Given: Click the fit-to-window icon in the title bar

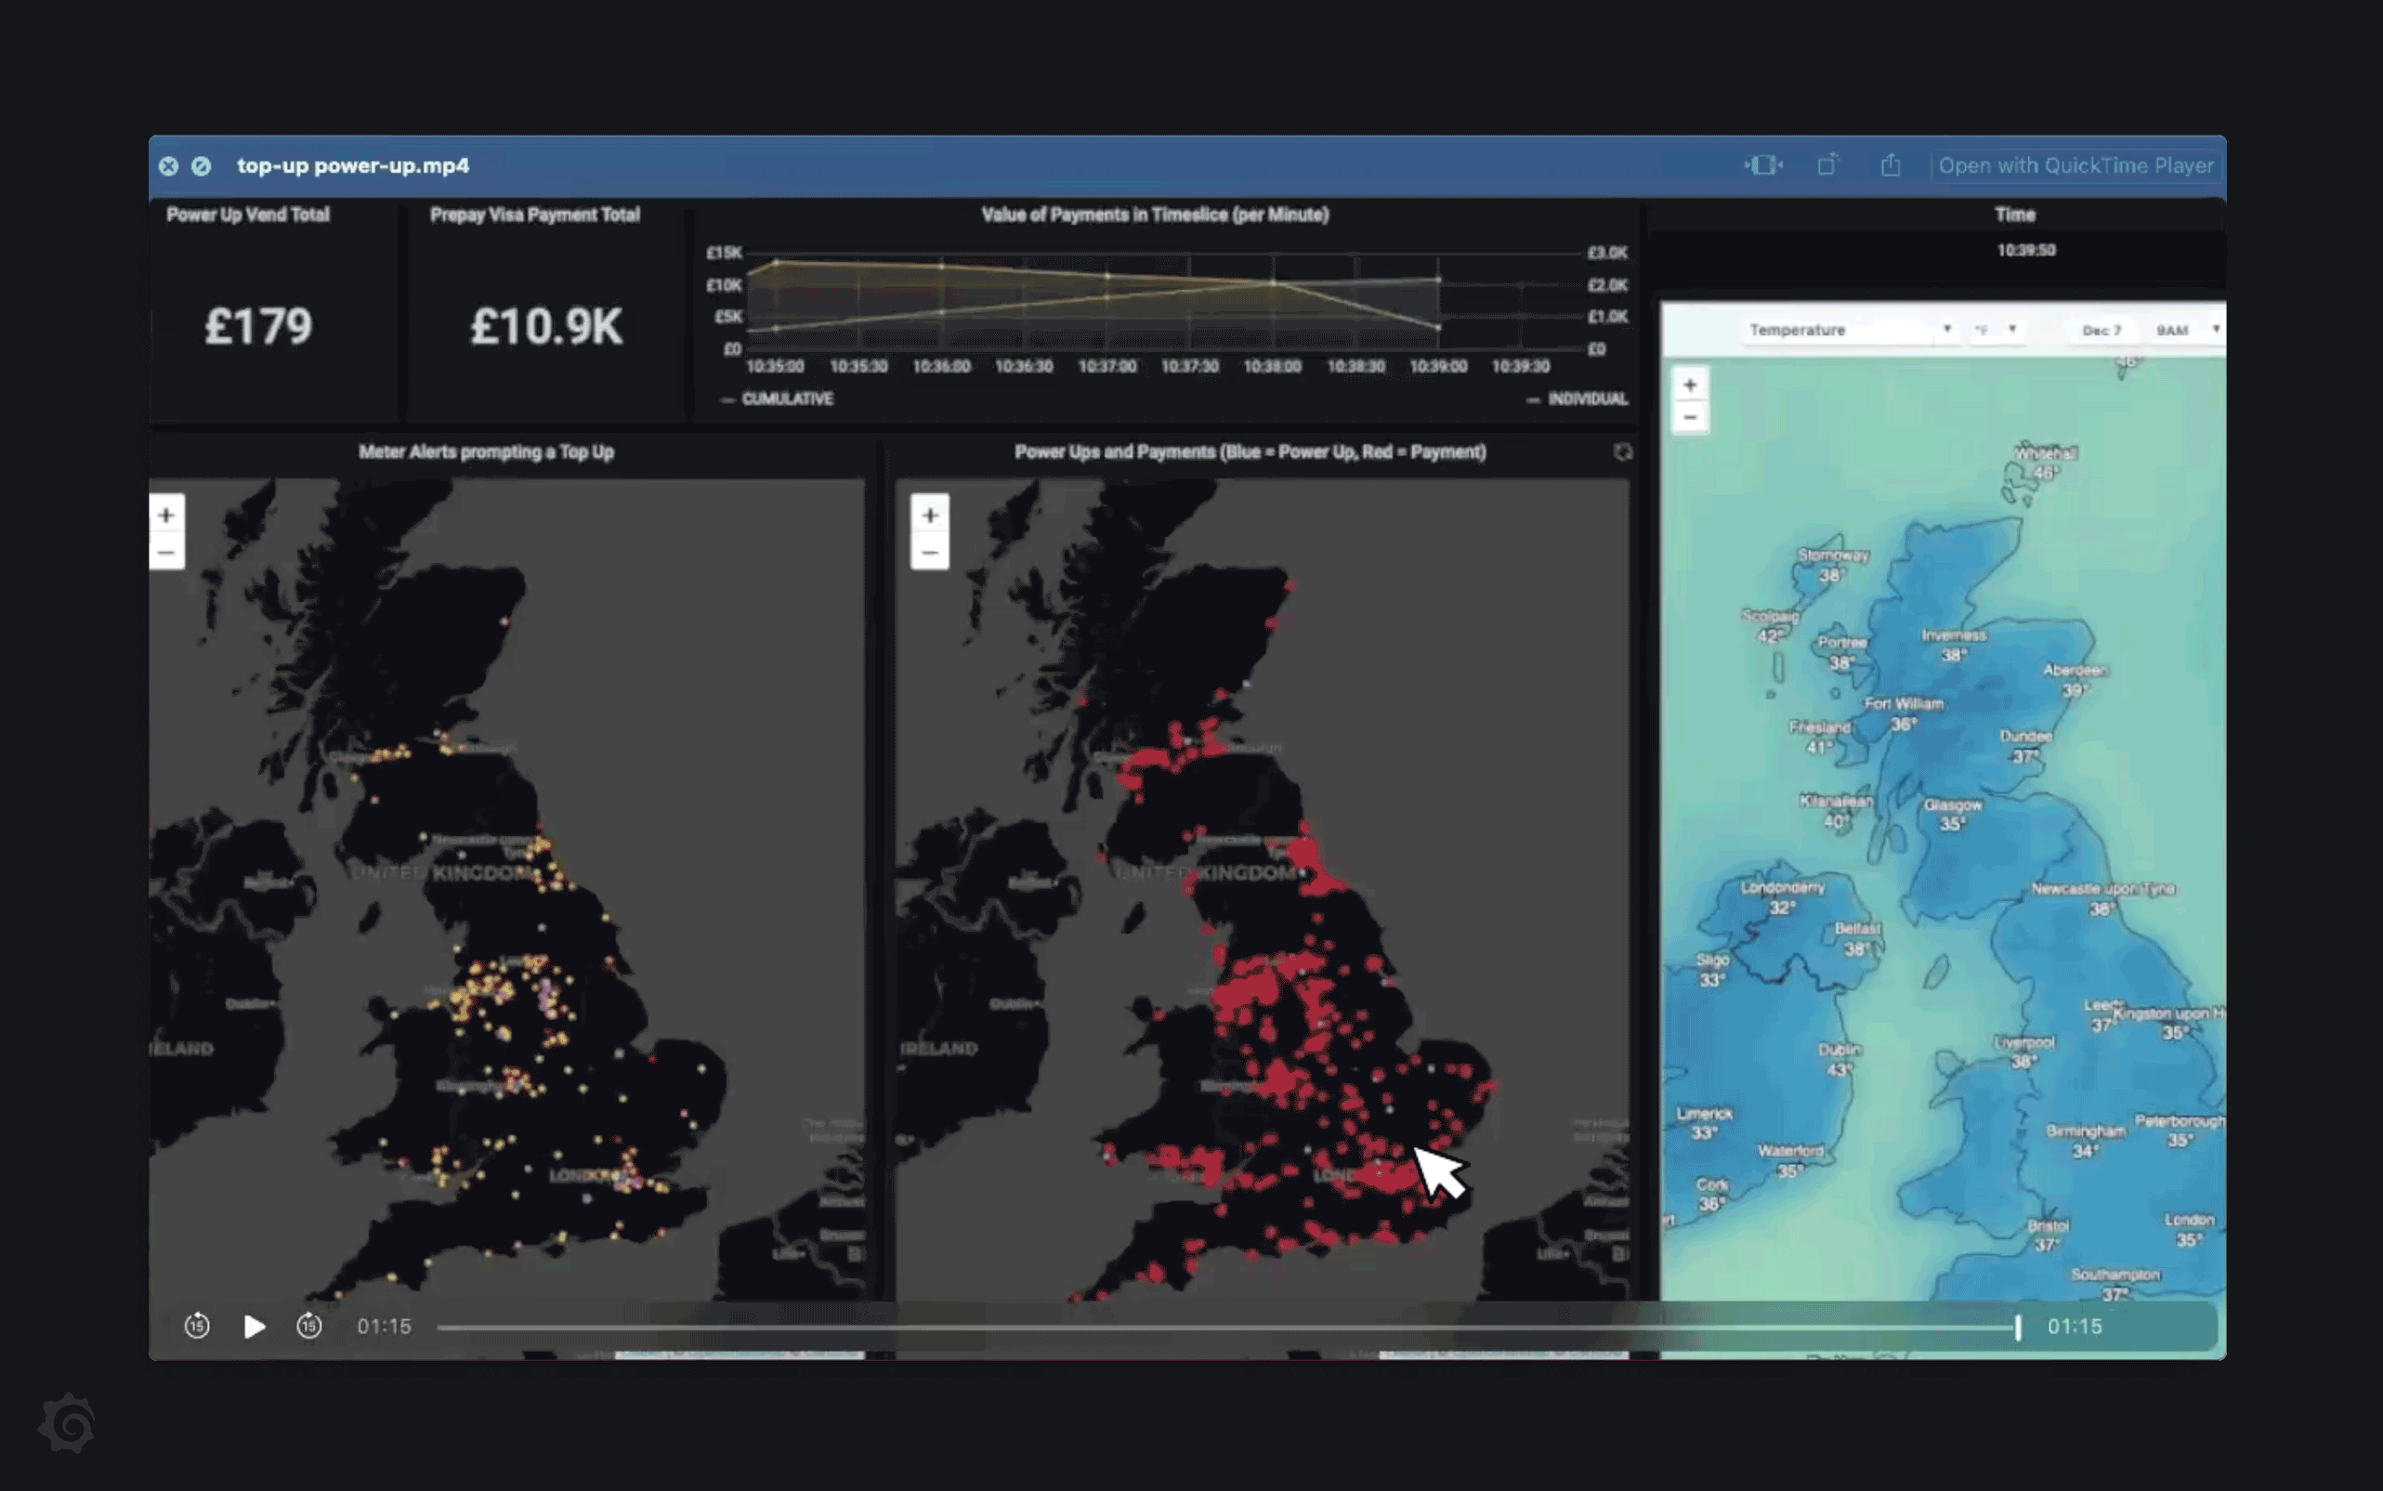Looking at the screenshot, I should (1764, 165).
